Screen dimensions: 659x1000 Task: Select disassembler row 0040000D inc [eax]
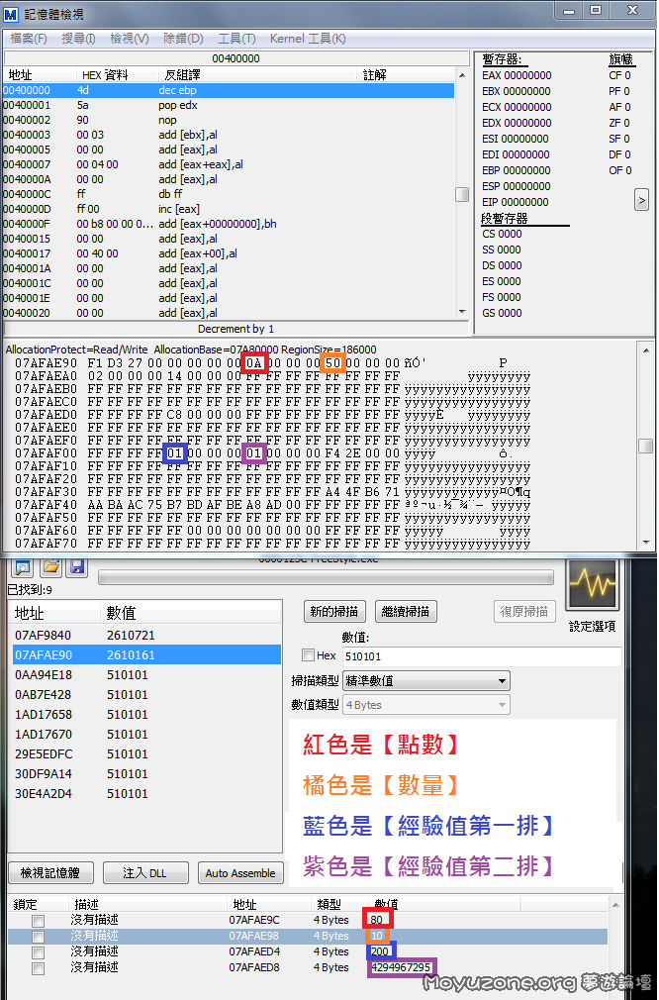(229, 209)
